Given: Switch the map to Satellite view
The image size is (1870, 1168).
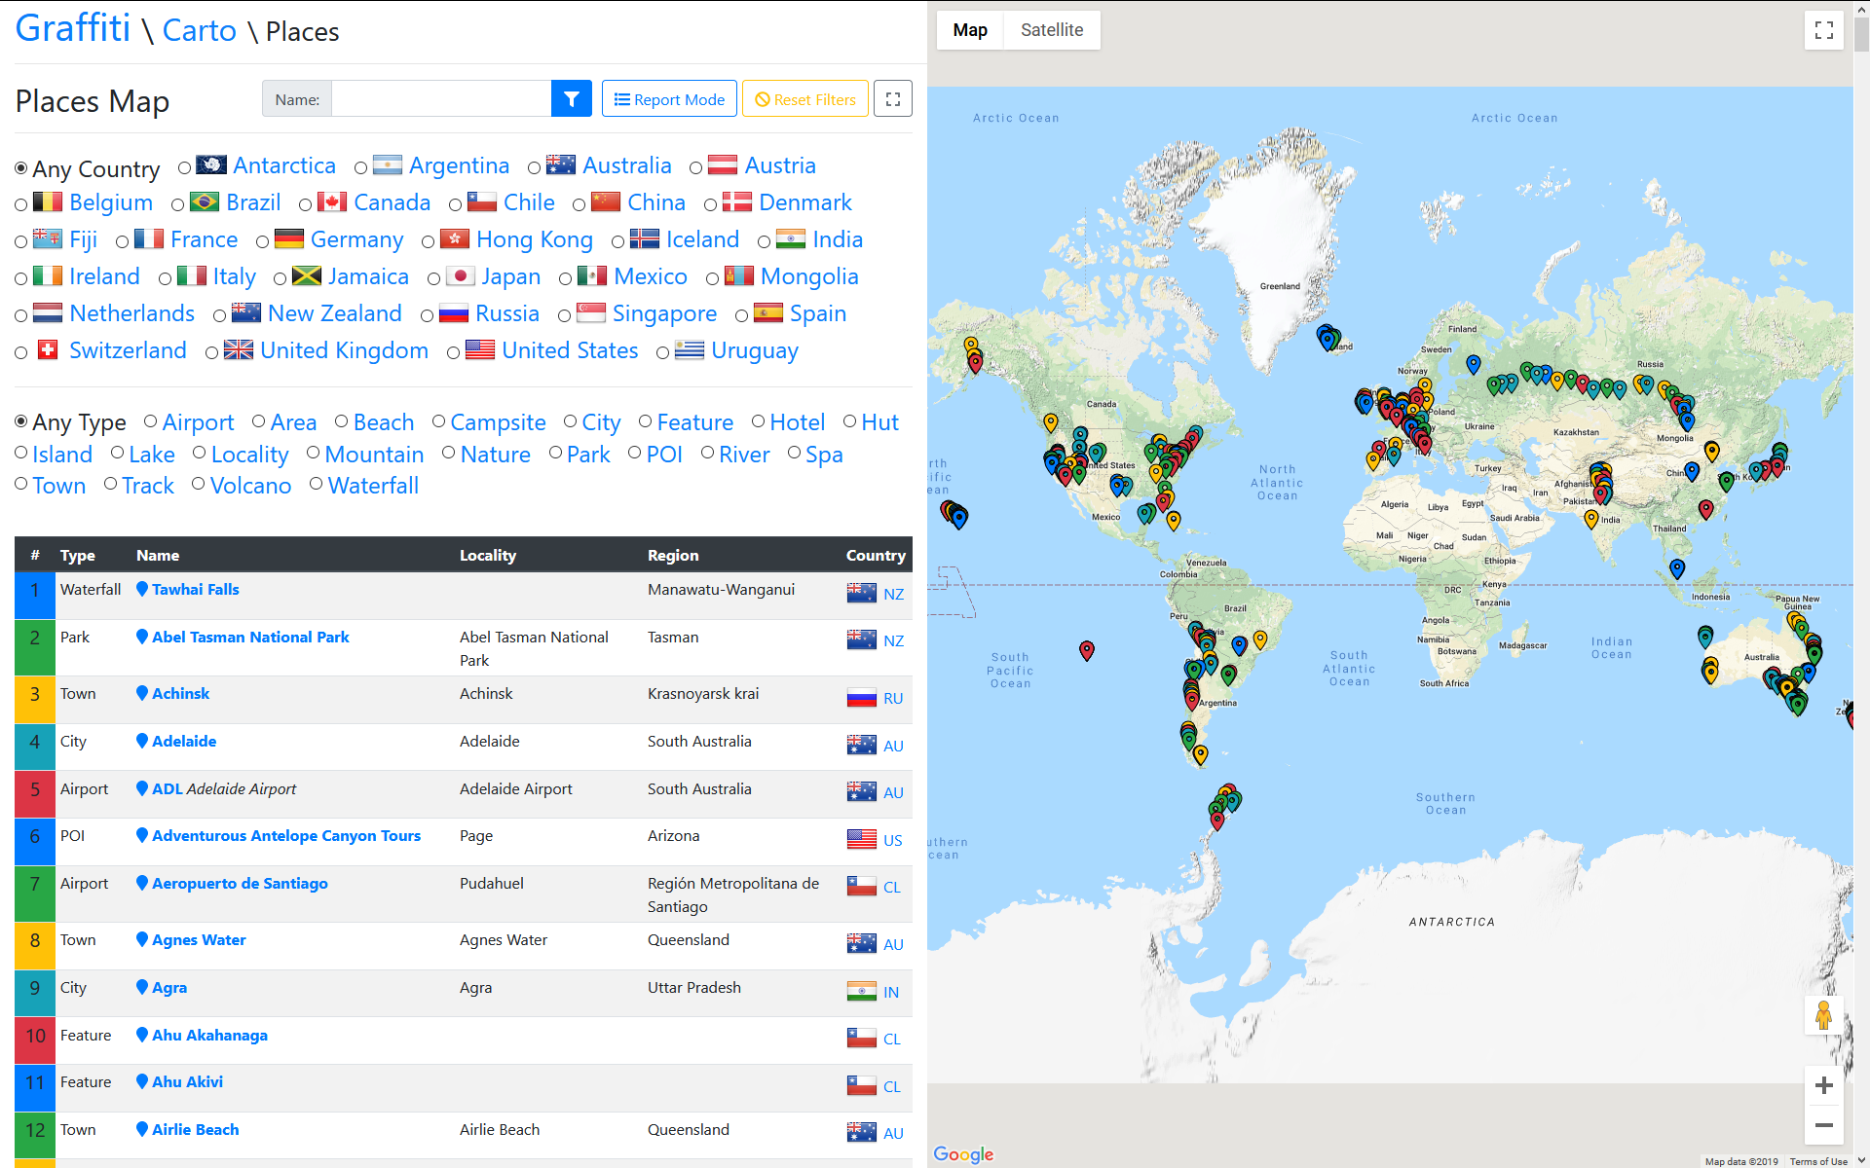Looking at the screenshot, I should point(1051,30).
